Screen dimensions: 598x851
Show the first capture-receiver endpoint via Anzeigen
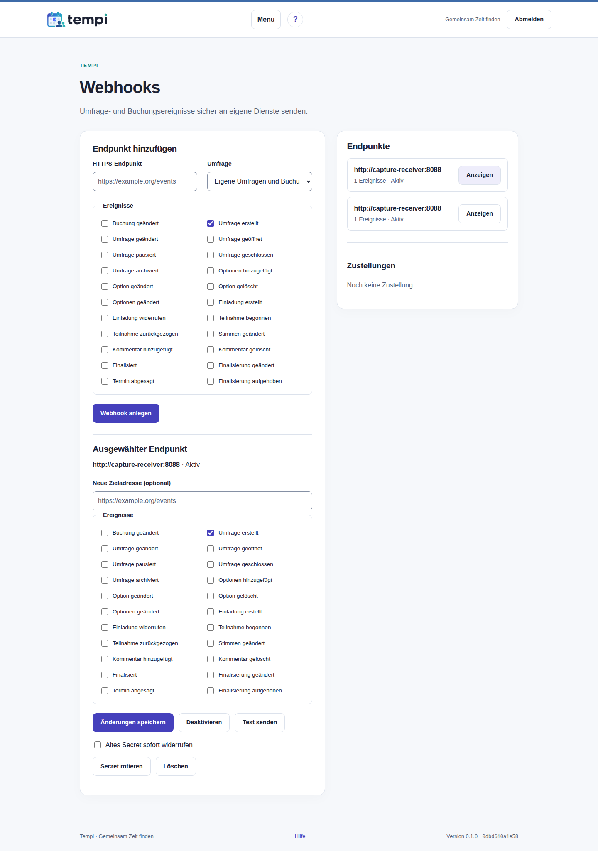pyautogui.click(x=480, y=175)
